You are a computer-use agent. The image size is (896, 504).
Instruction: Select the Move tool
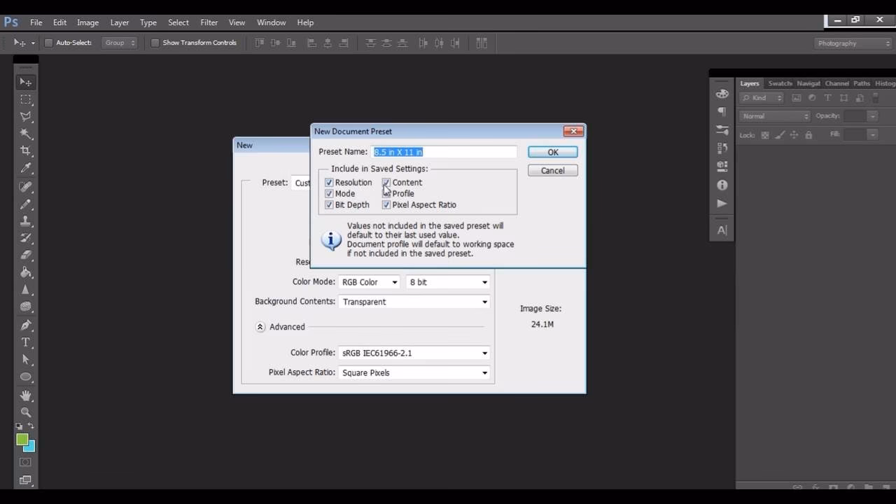coord(26,82)
